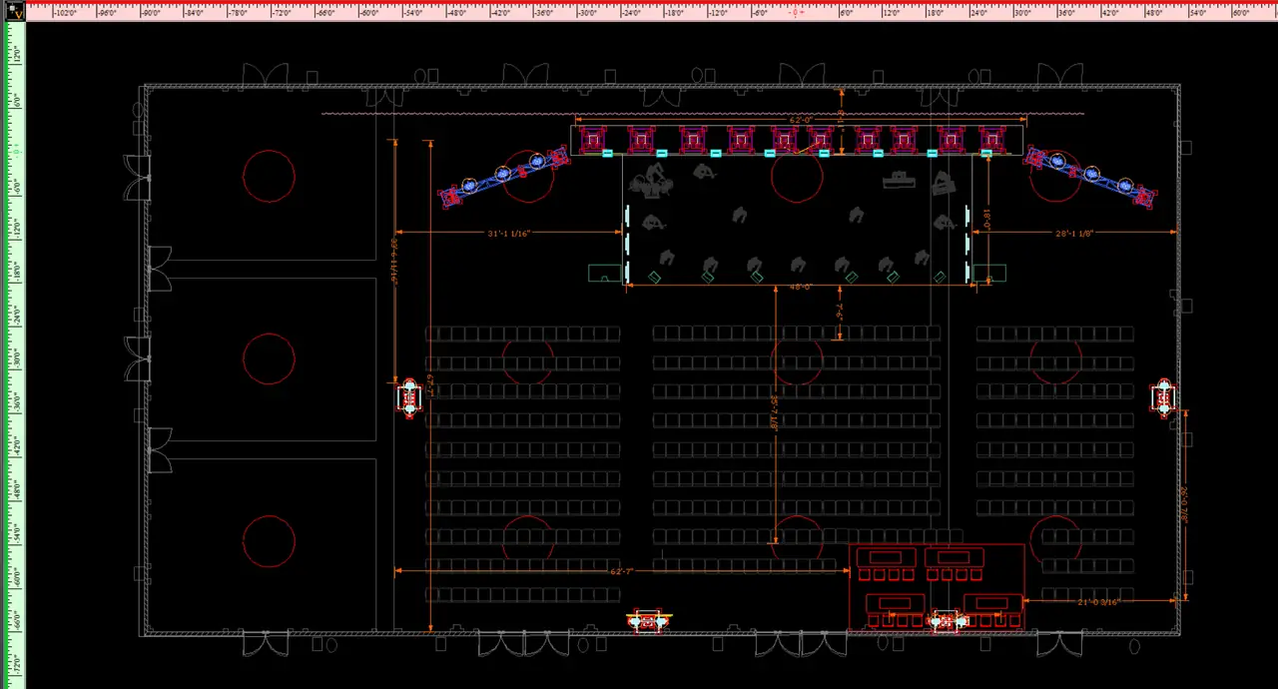Viewport: 1278px width, 689px height.
Task: Select the vertical 35'-7 1/8" dimension
Action: tap(775, 411)
